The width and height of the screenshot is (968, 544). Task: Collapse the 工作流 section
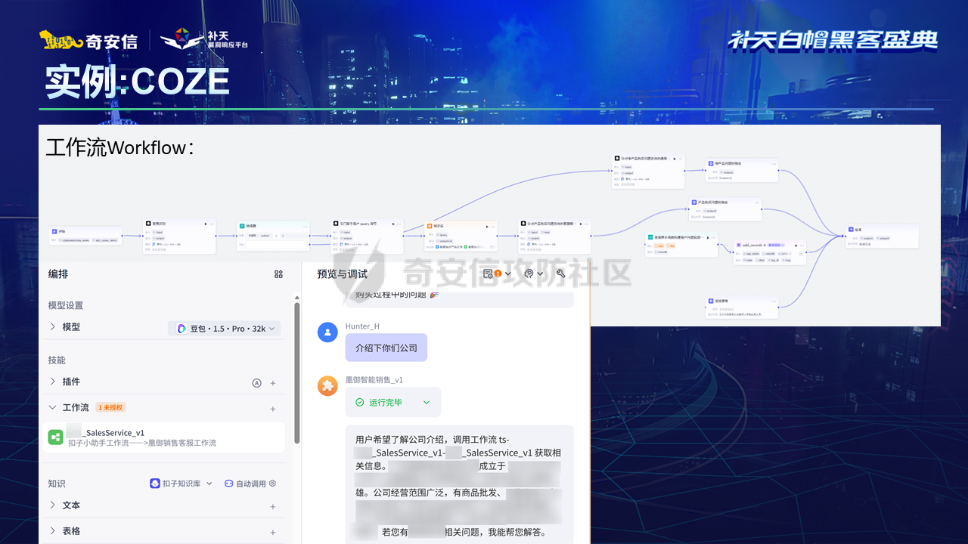pyautogui.click(x=53, y=408)
